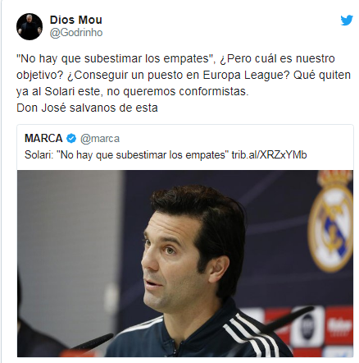
Task: Select the 'Don José salvanos de esta' line
Action: 87,108
